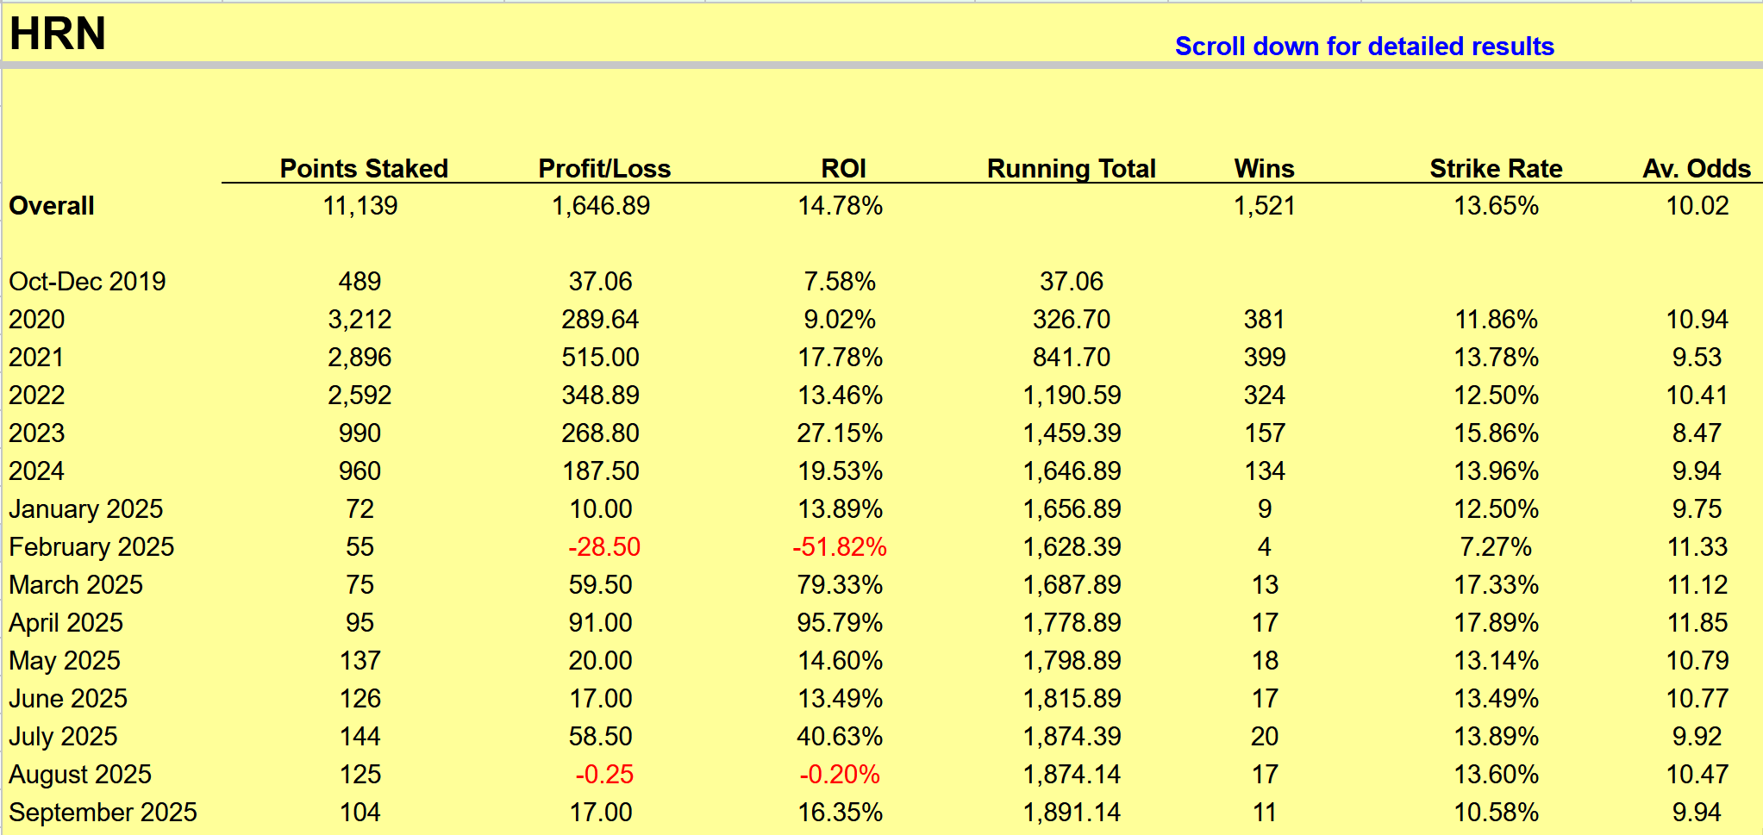Select August 2025 loss cell -0.25

click(x=603, y=775)
